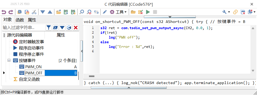Viewport: 257px width, 95px height.
Task: Click the funnel filter button
Action: point(49,28)
